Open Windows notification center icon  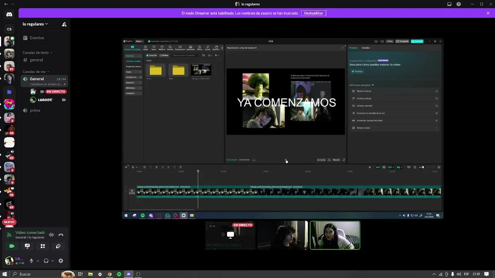coord(487,274)
